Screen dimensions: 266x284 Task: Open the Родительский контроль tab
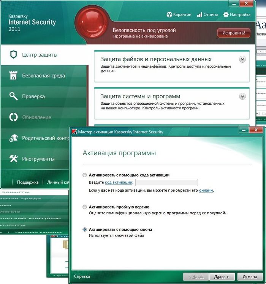[x=35, y=138]
